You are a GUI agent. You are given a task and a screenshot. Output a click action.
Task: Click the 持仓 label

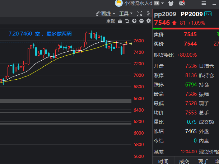(x=204, y=85)
